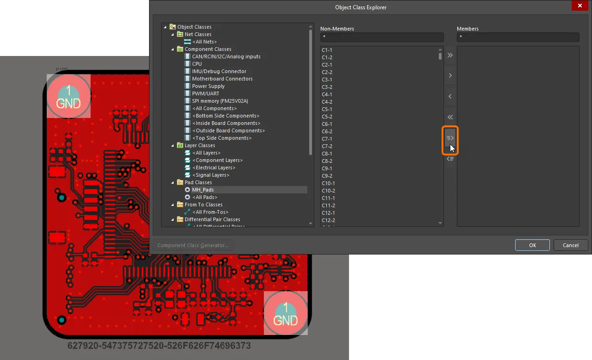The width and height of the screenshot is (592, 360).
Task: Select pad C12-1 in Non-Members
Action: pos(328,213)
